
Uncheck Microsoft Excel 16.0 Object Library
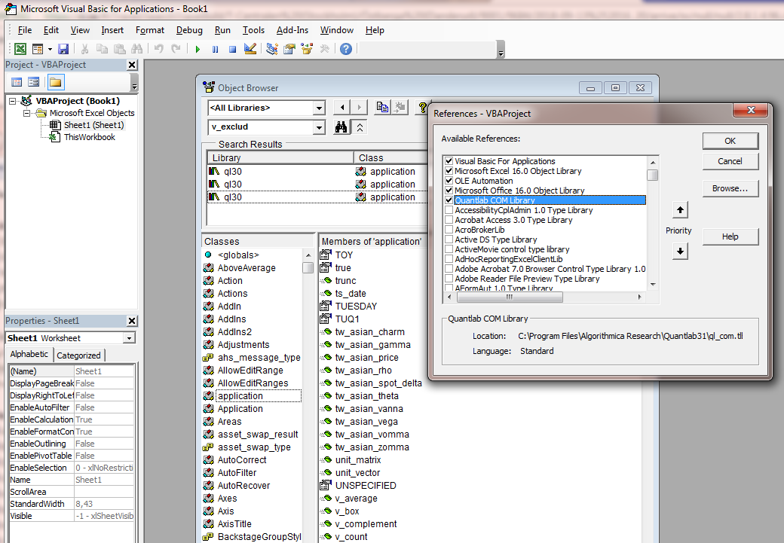[449, 171]
